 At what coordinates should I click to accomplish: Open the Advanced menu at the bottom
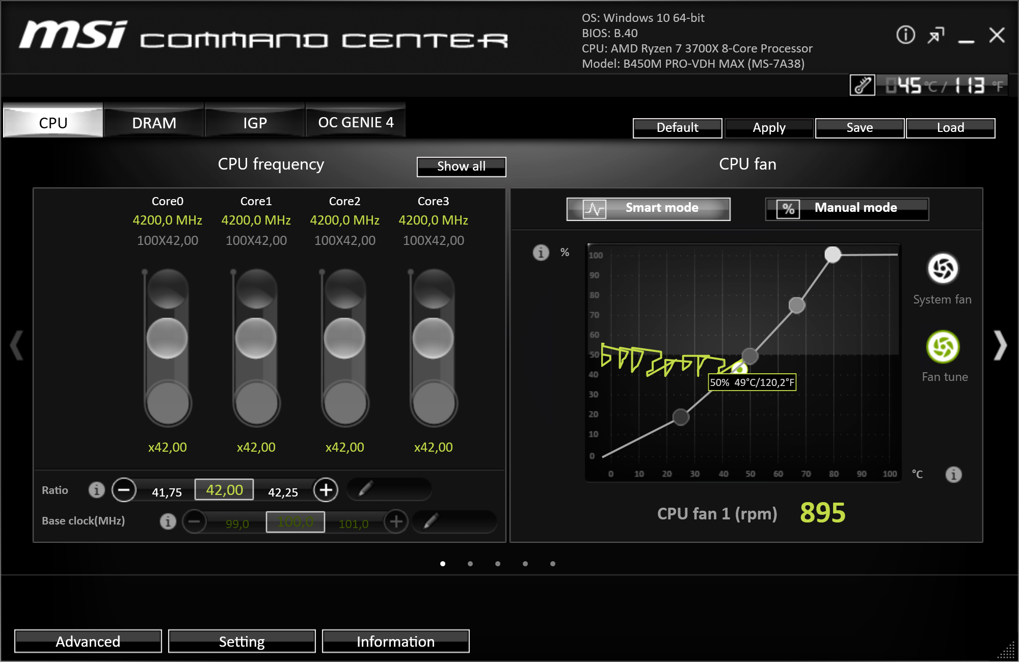pos(88,641)
